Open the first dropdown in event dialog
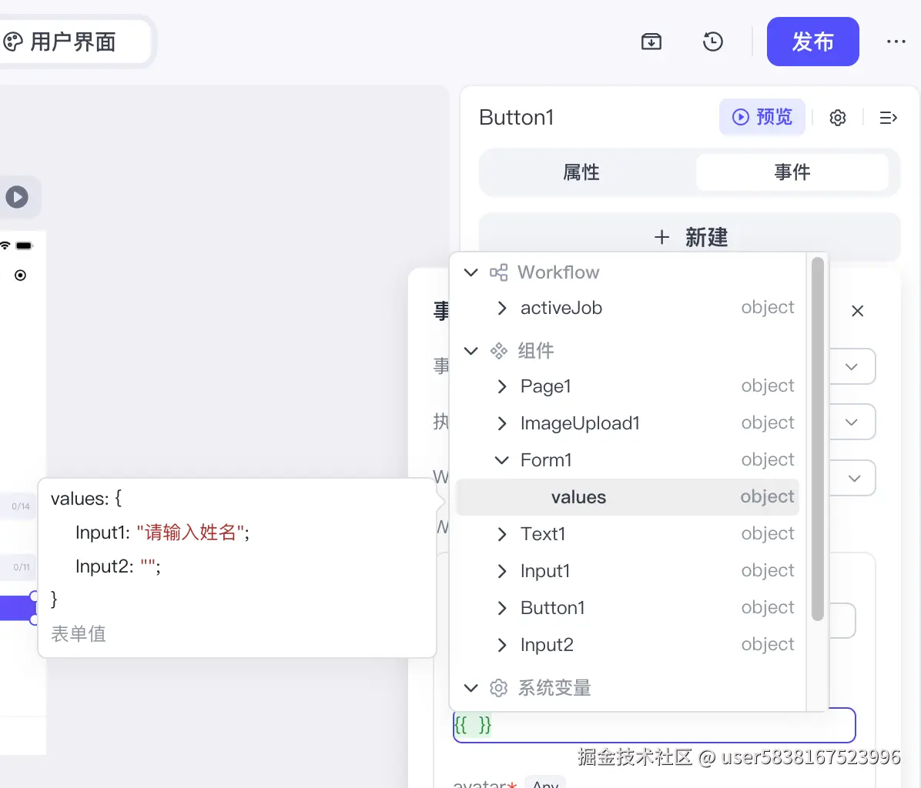 pyautogui.click(x=852, y=367)
